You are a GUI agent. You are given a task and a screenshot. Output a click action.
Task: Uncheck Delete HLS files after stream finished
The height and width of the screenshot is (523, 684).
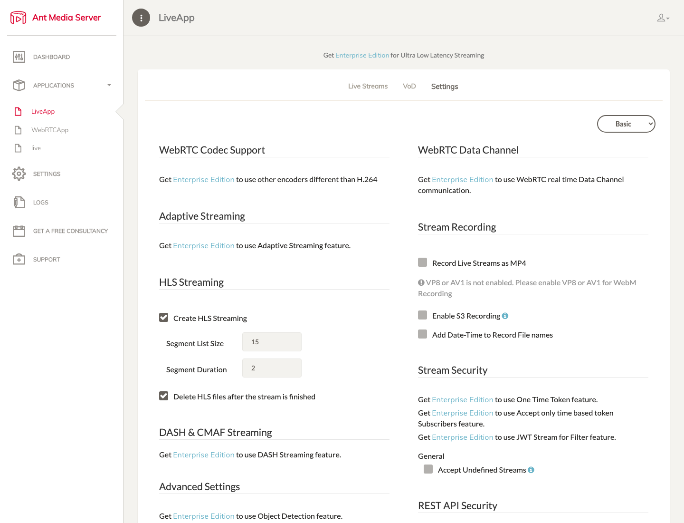(x=163, y=396)
